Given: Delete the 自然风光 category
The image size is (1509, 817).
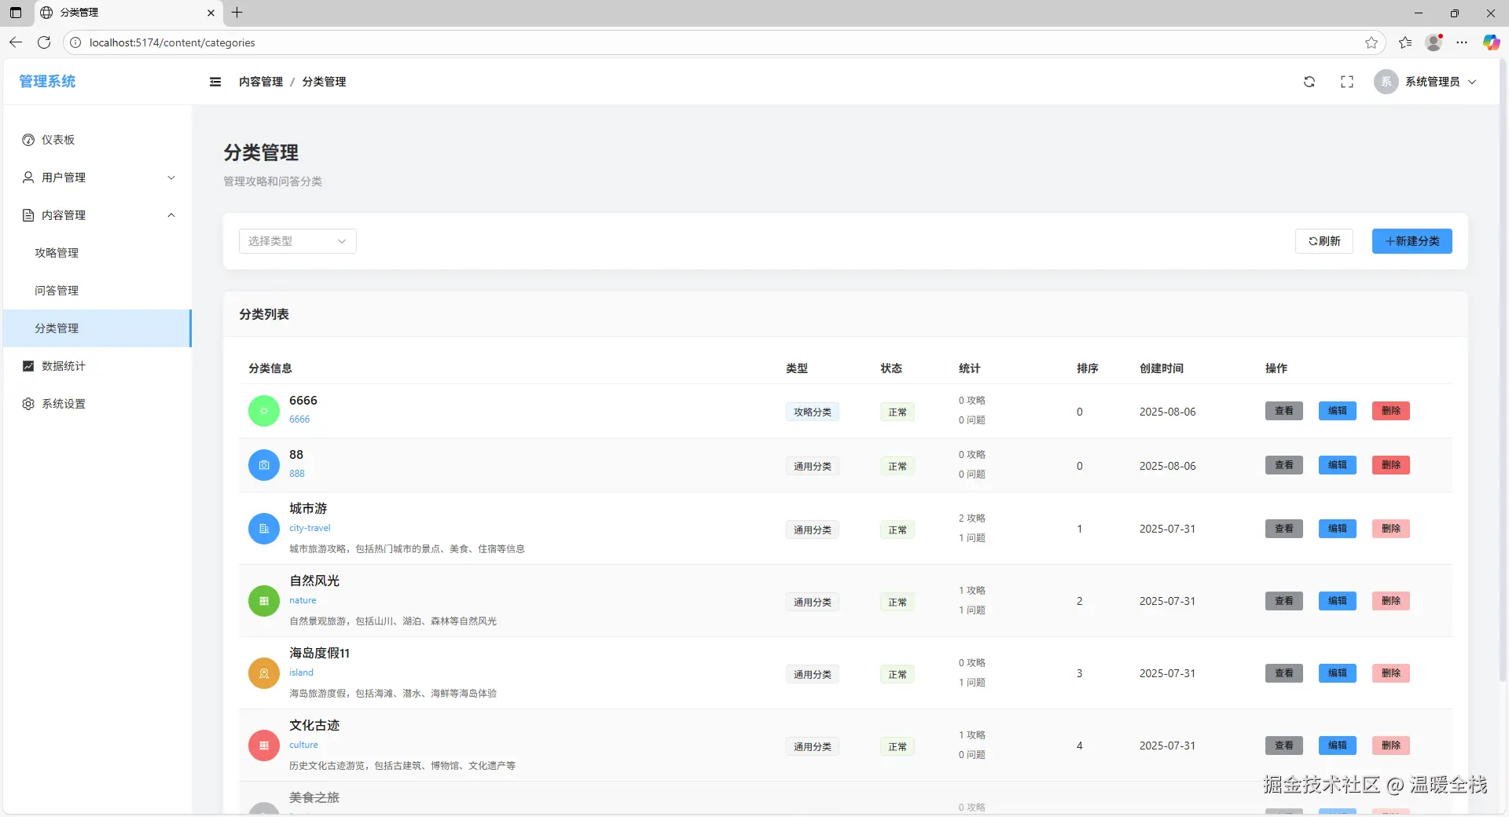Looking at the screenshot, I should (x=1391, y=601).
